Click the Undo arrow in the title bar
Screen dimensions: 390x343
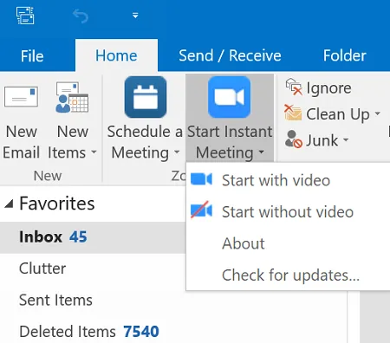pyautogui.click(x=81, y=16)
